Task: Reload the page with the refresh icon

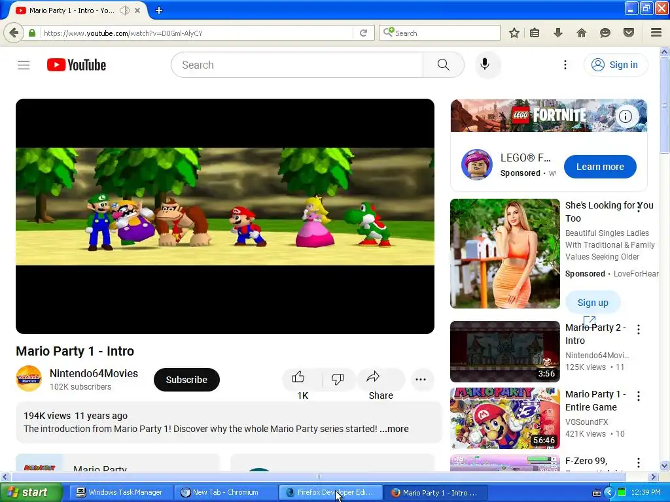Action: click(x=364, y=33)
